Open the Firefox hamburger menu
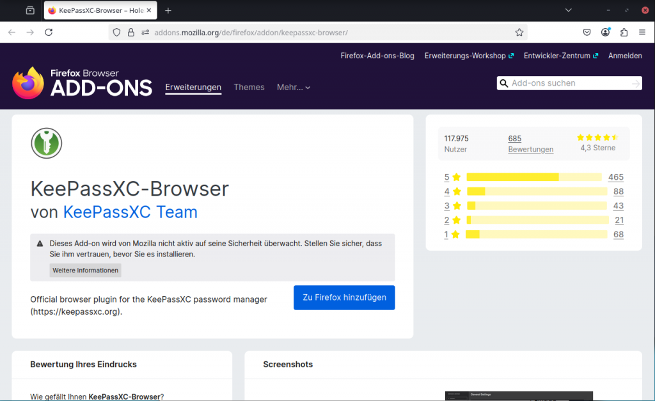This screenshot has width=655, height=401. pos(642,32)
